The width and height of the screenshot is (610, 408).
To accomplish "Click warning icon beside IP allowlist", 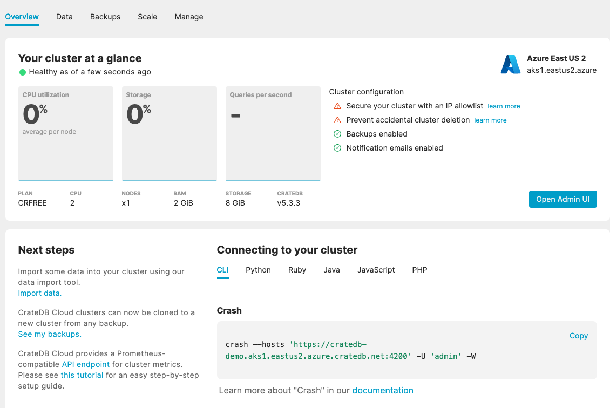I will coord(337,106).
